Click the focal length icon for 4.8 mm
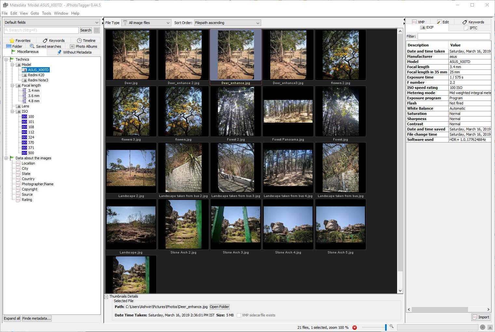The image size is (495, 332). click(x=24, y=101)
